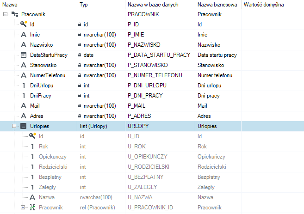The image size is (304, 214).
Task: Click the number icon beside Rodzicielski
Action: click(x=32, y=167)
